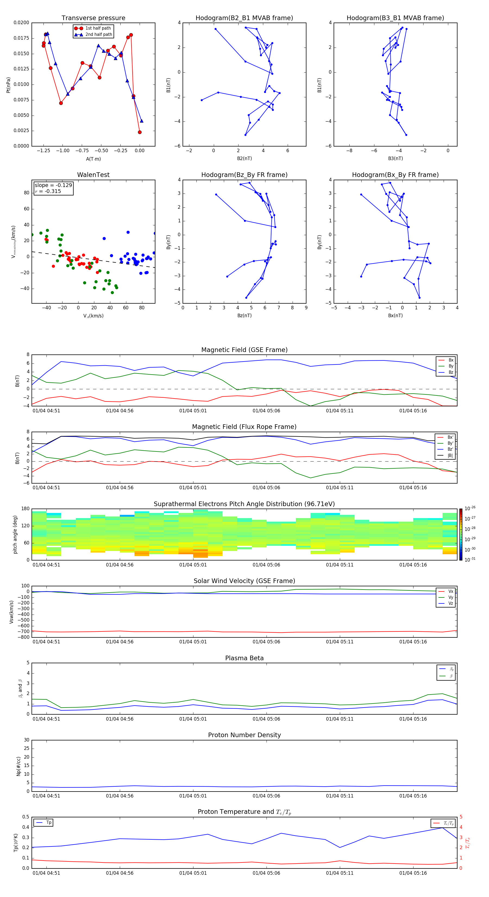Click the 'B2(nT)' axis label
489x897 pixels.
pyautogui.click(x=244, y=158)
